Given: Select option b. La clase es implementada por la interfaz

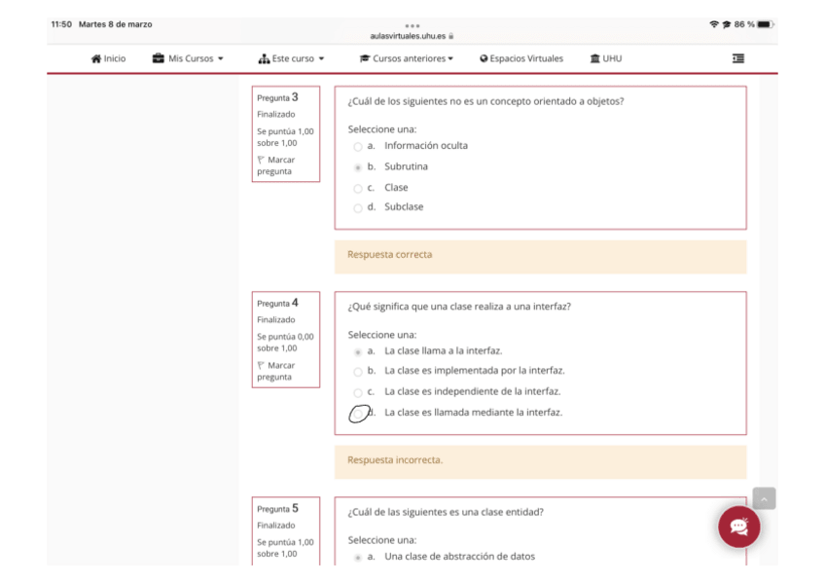Looking at the screenshot, I should tap(358, 372).
